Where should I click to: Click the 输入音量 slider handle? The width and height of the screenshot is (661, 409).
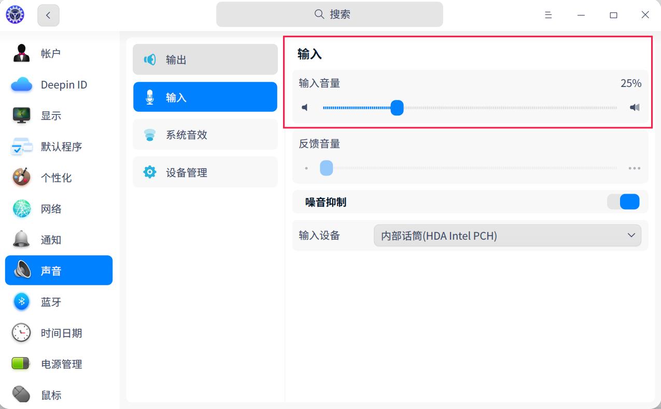point(397,108)
